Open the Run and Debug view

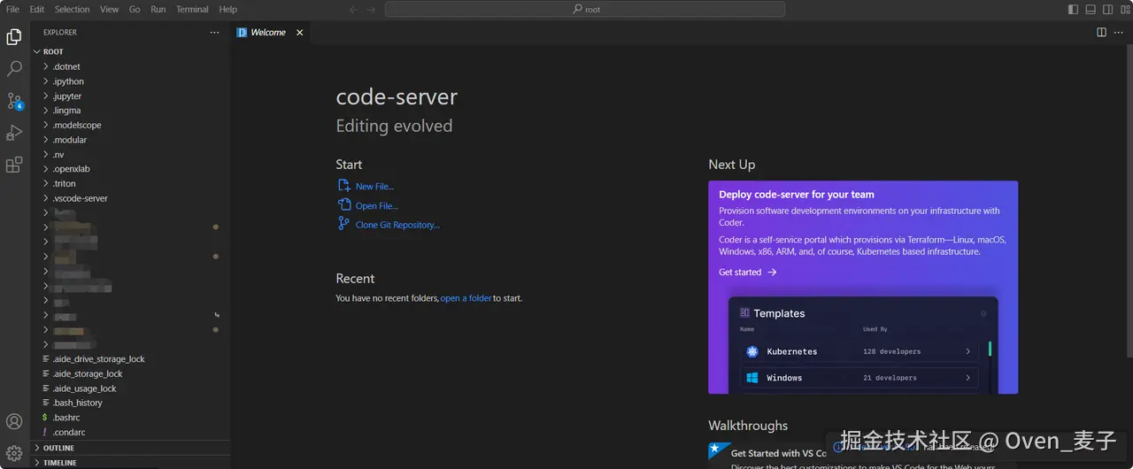click(14, 133)
